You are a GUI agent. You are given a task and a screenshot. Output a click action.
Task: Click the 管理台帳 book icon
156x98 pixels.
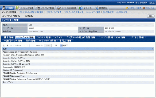(81, 8)
